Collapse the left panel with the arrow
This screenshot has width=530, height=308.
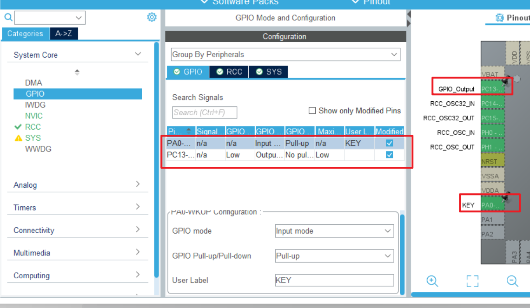(409, 14)
